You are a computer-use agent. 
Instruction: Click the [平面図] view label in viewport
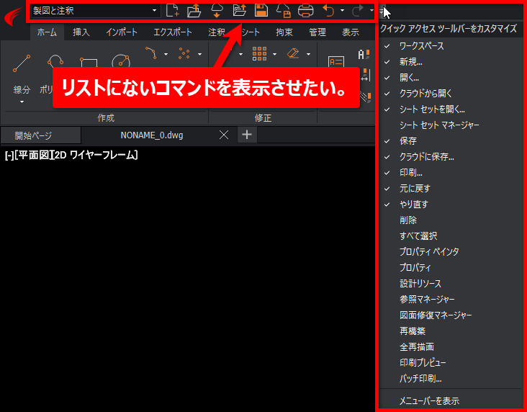click(34, 155)
